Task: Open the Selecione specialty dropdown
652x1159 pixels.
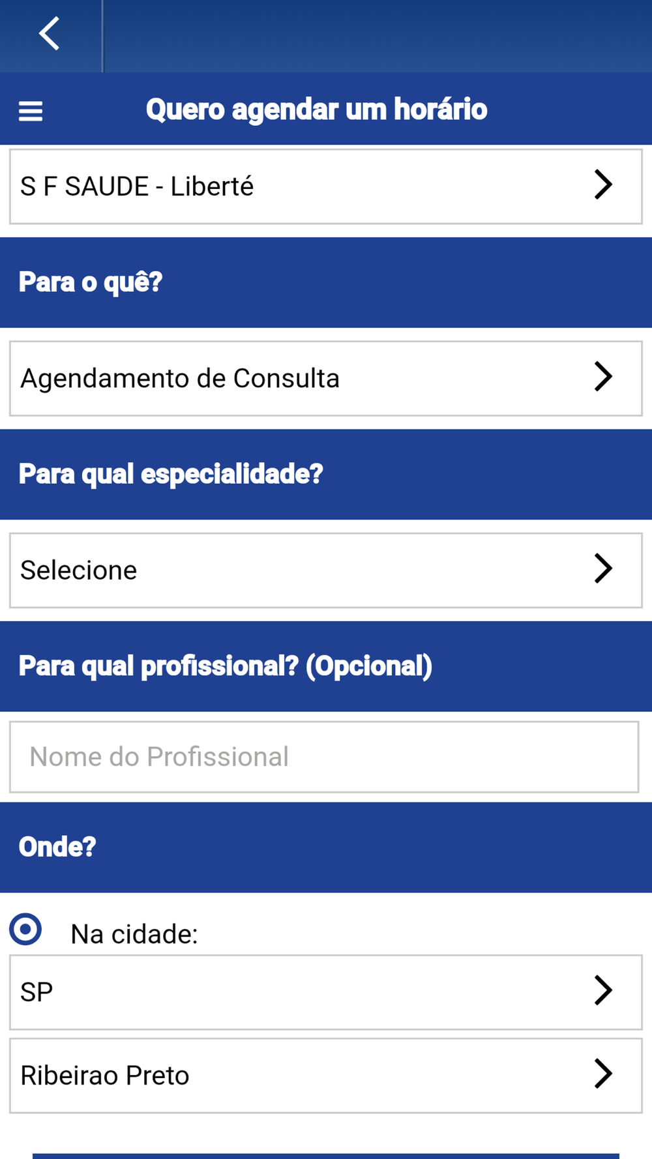Action: [326, 570]
